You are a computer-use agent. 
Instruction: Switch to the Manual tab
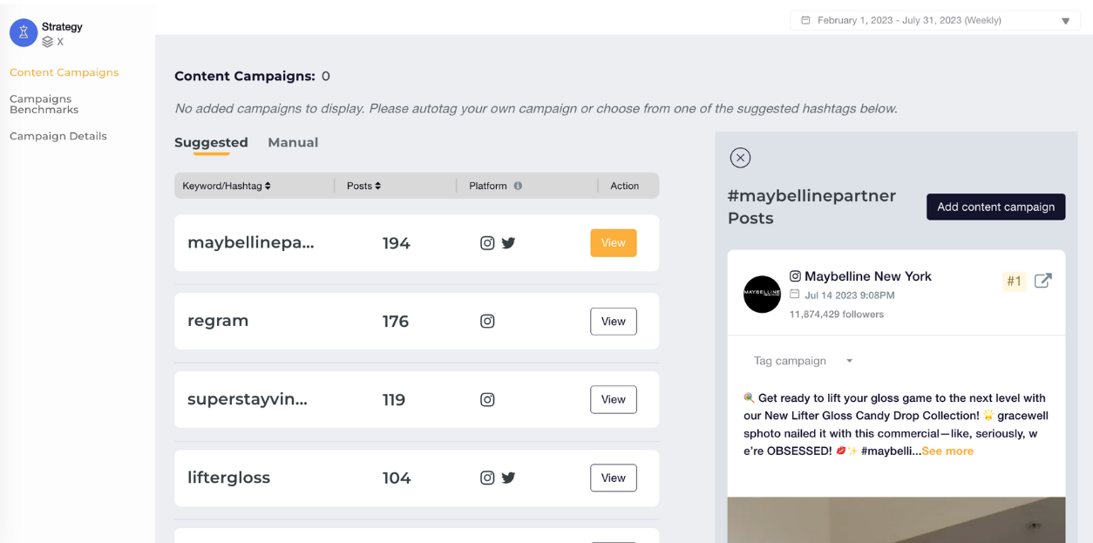(x=293, y=142)
